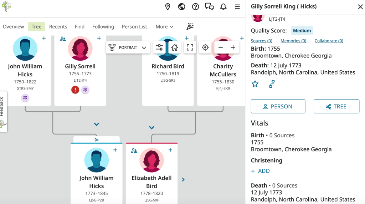The image size is (365, 204).
Task: Check the notifications bell
Action: point(223,7)
